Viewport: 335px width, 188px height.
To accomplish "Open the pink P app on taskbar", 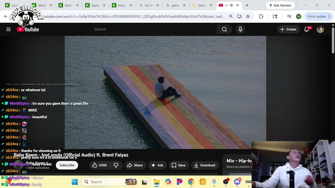I will pyautogui.click(x=180, y=182).
